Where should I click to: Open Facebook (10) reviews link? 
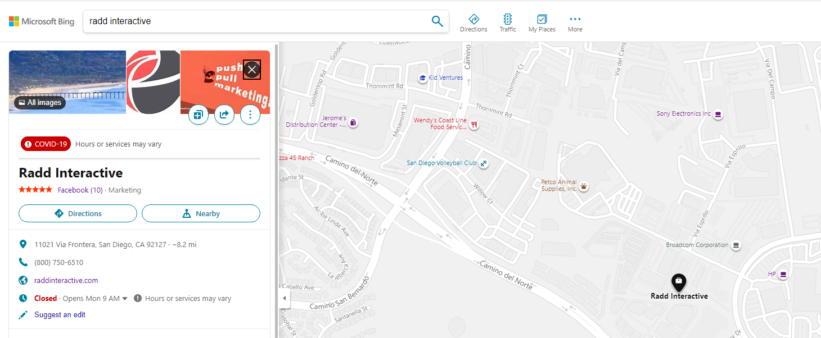[80, 190]
